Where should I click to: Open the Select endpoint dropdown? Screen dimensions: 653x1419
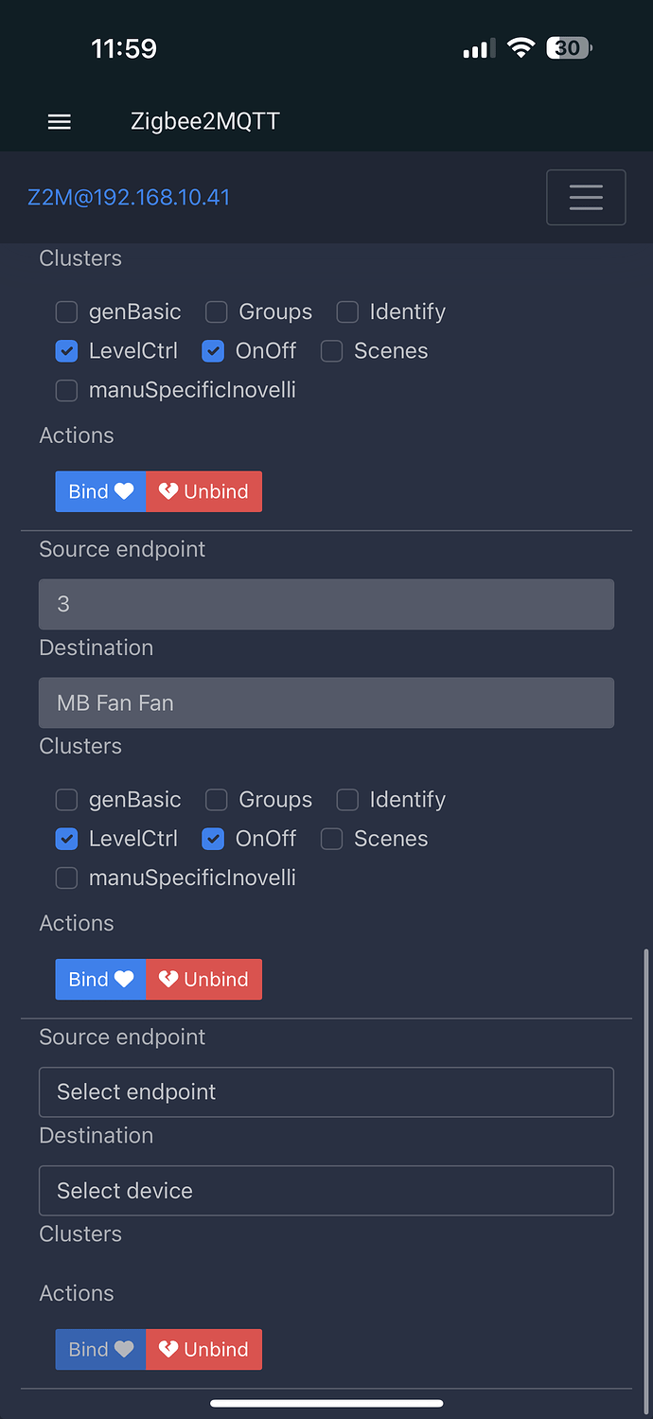point(326,1091)
